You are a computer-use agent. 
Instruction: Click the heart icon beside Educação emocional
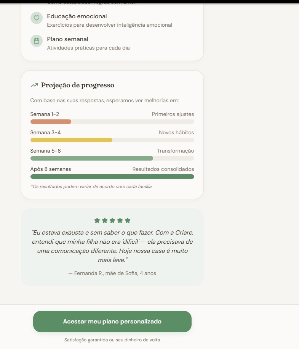tap(37, 18)
